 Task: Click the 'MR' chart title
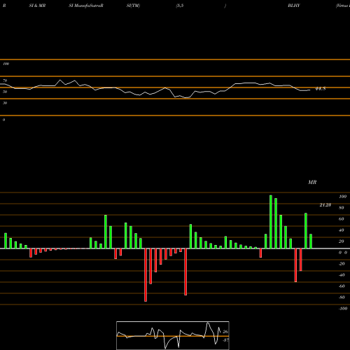coord(312,182)
